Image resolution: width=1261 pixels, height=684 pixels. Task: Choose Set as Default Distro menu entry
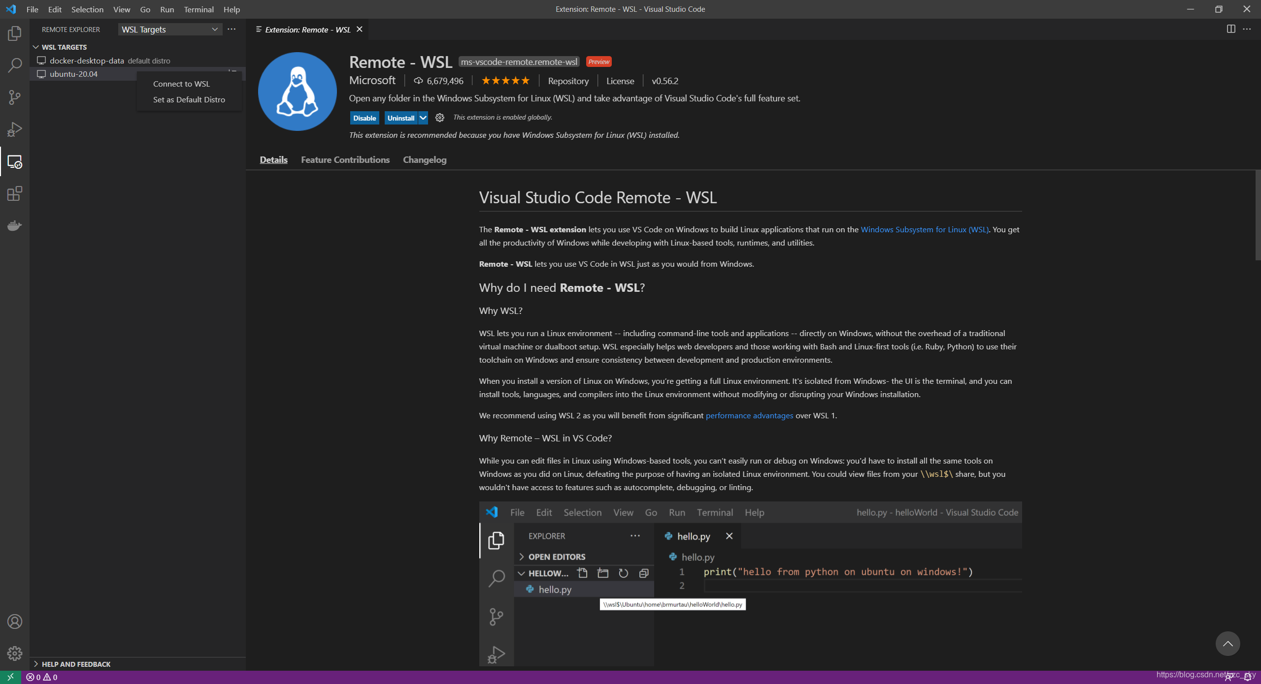pos(189,100)
